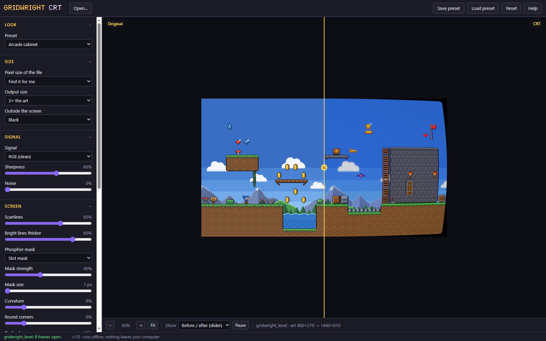Adjust the Mask size slider
This screenshot has width=546, height=341.
pyautogui.click(x=48, y=291)
